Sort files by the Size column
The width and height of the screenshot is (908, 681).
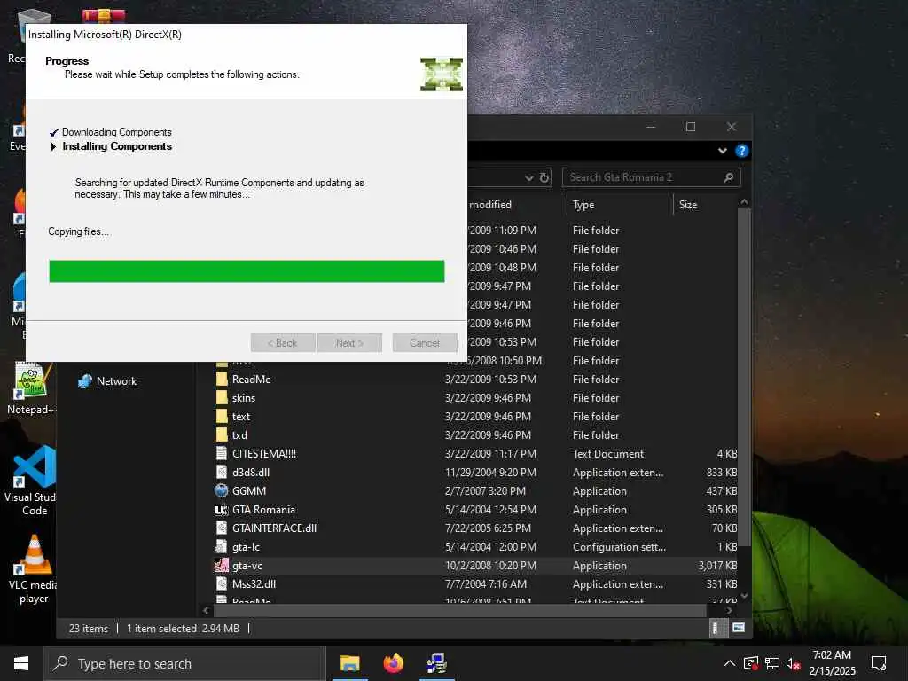pyautogui.click(x=705, y=205)
